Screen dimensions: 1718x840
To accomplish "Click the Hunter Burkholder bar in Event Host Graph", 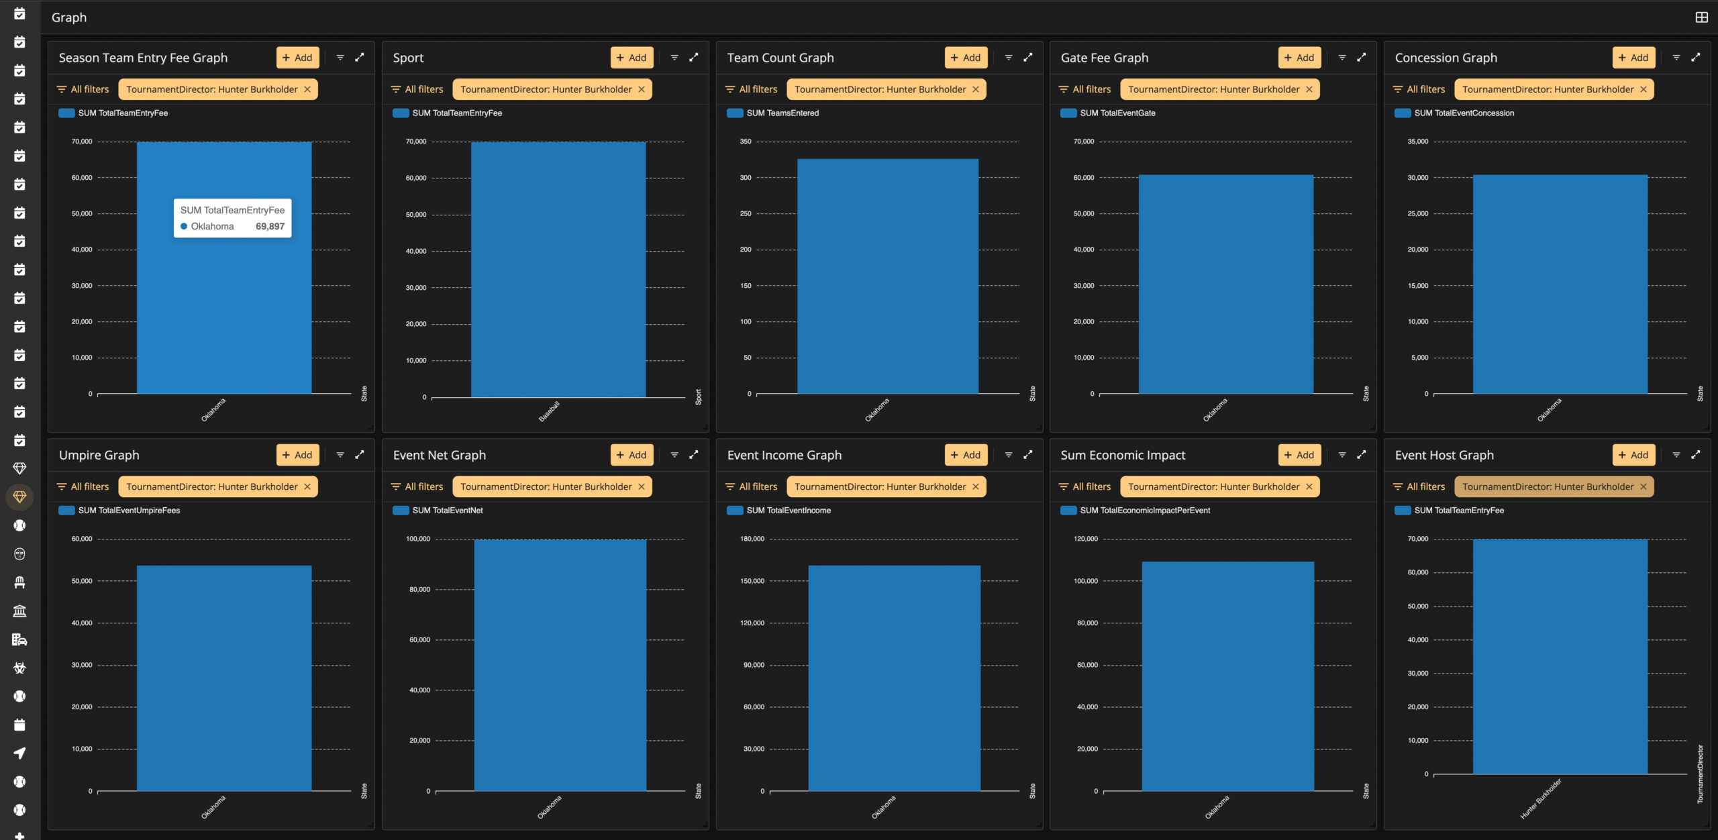I will 1560,657.
